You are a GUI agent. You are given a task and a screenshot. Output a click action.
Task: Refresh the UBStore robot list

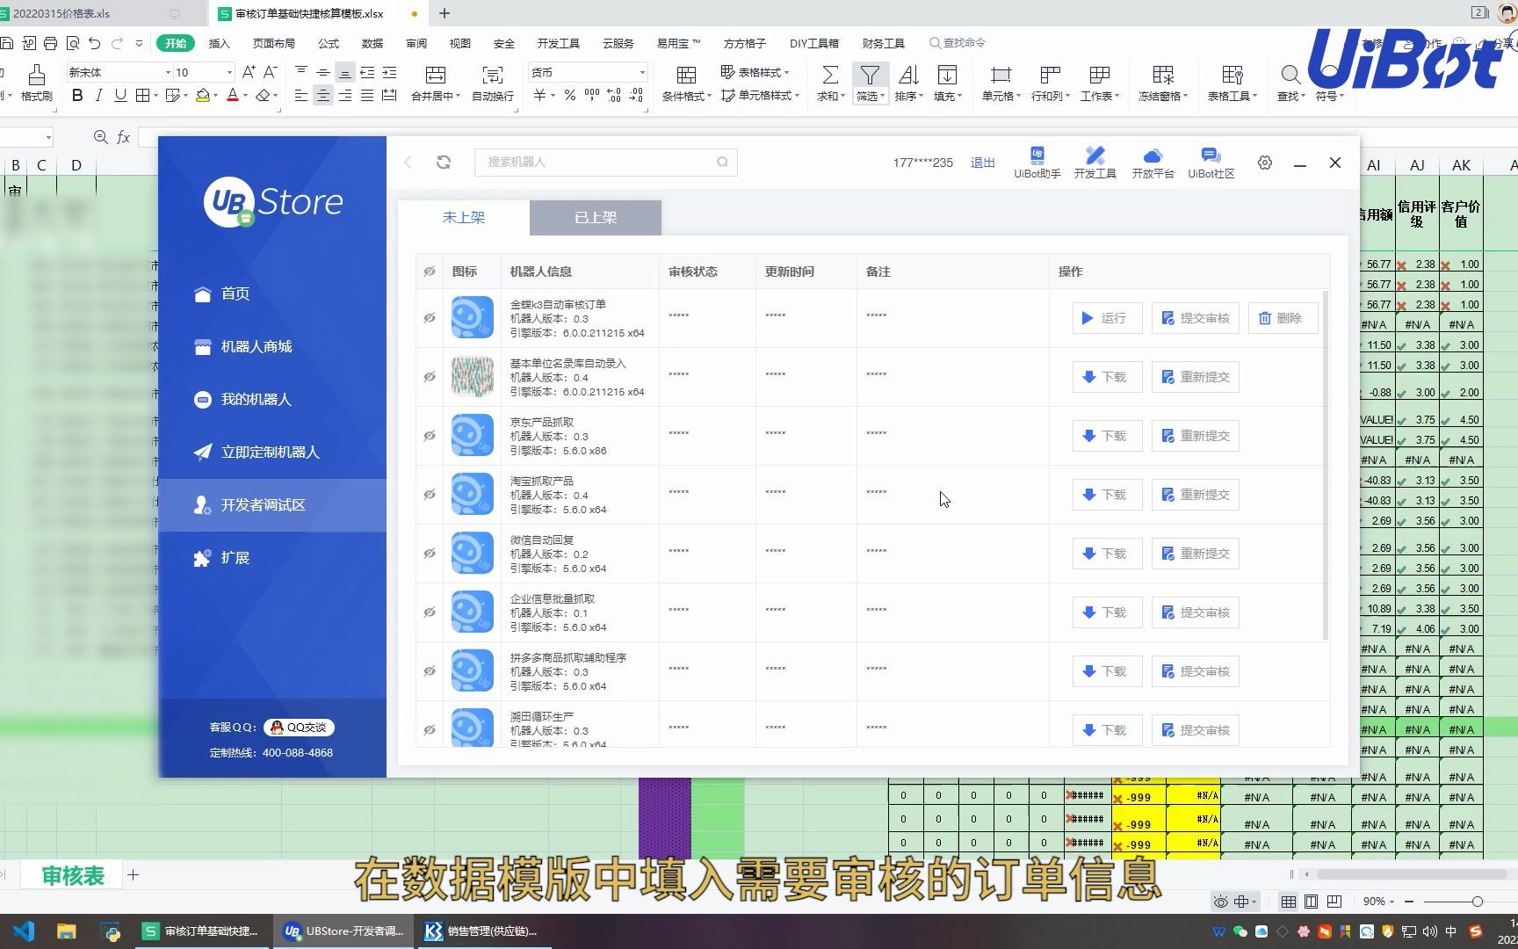444,162
